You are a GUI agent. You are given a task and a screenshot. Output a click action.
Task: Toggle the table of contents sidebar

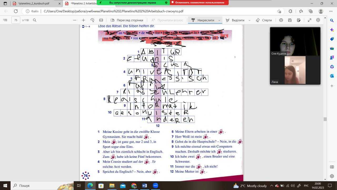point(5,20)
